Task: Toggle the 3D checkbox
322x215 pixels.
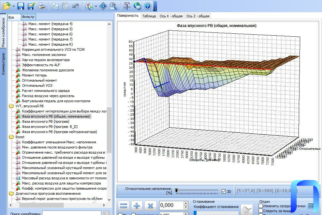Action: pyautogui.click(x=224, y=192)
